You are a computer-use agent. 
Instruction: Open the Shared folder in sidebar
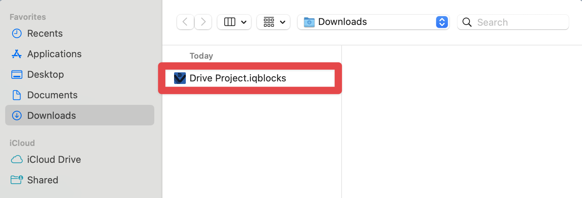(43, 180)
